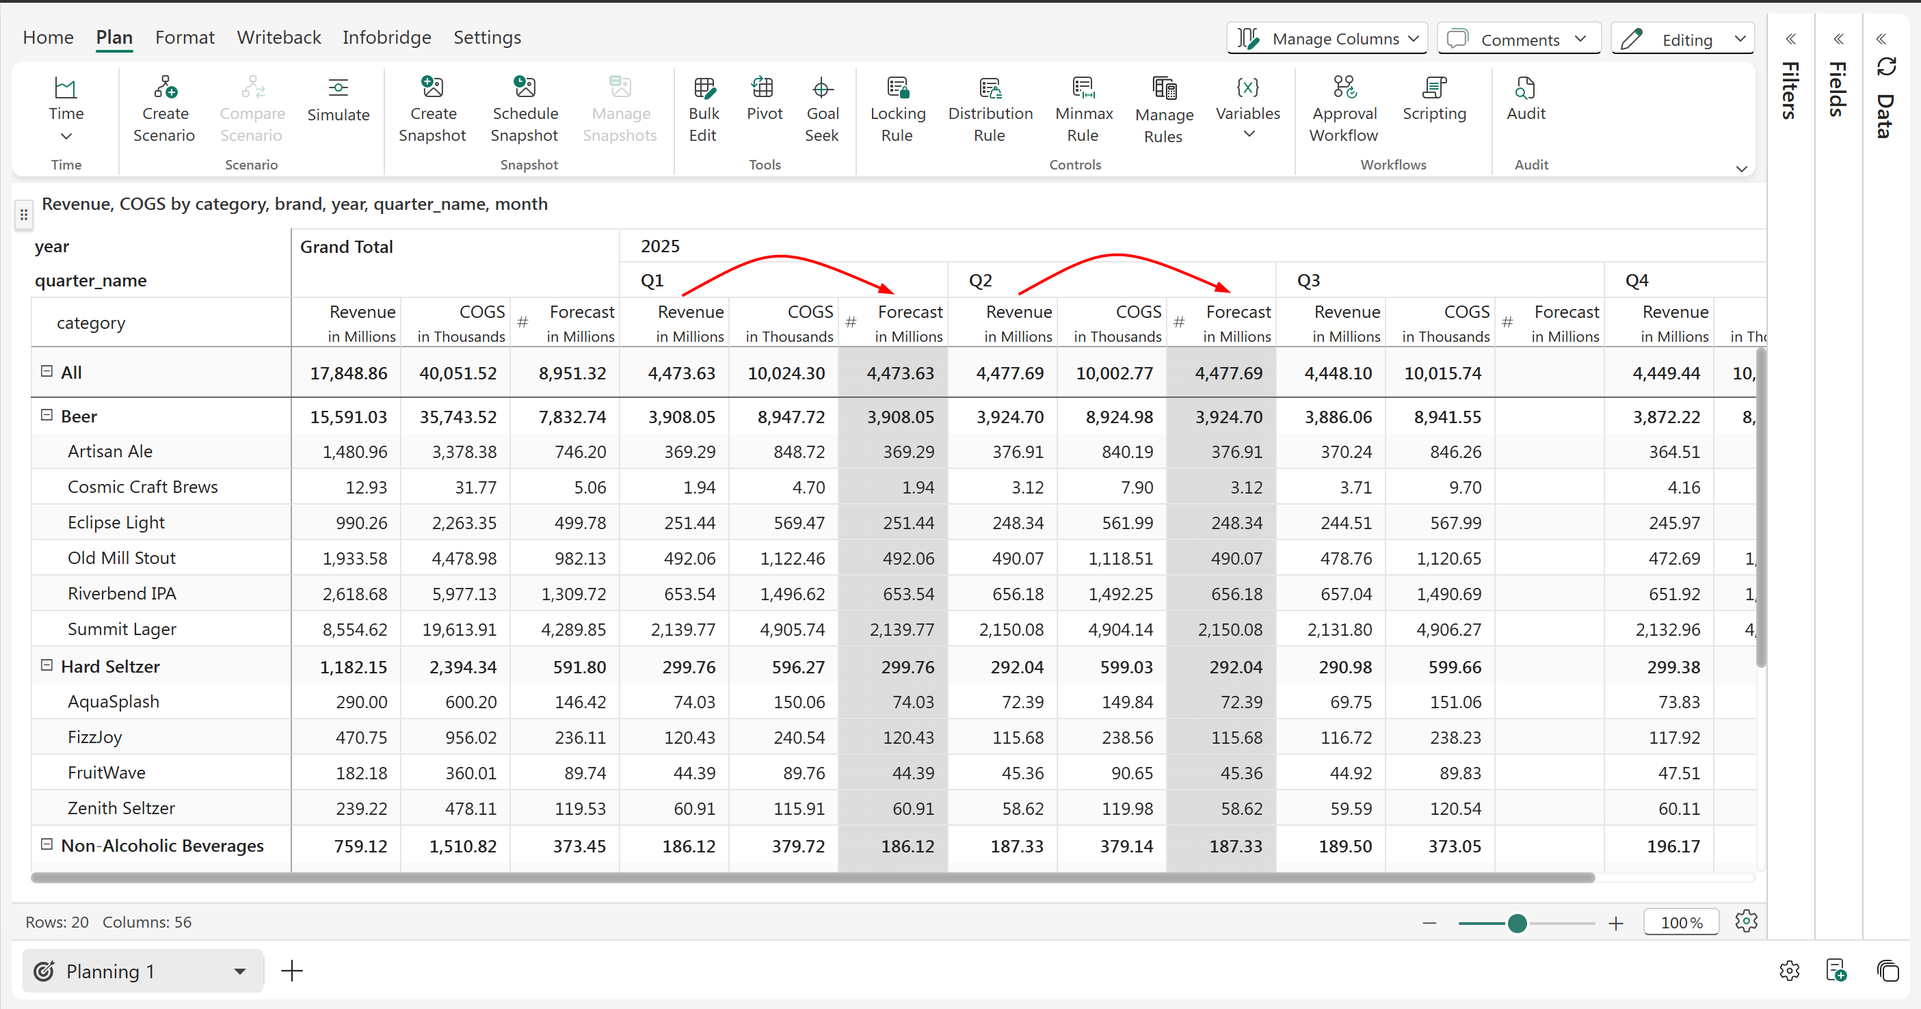The image size is (1921, 1009).
Task: Switch to the Writeback tab
Action: click(x=278, y=38)
